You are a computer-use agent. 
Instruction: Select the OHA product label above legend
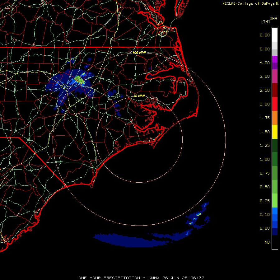point(273,19)
